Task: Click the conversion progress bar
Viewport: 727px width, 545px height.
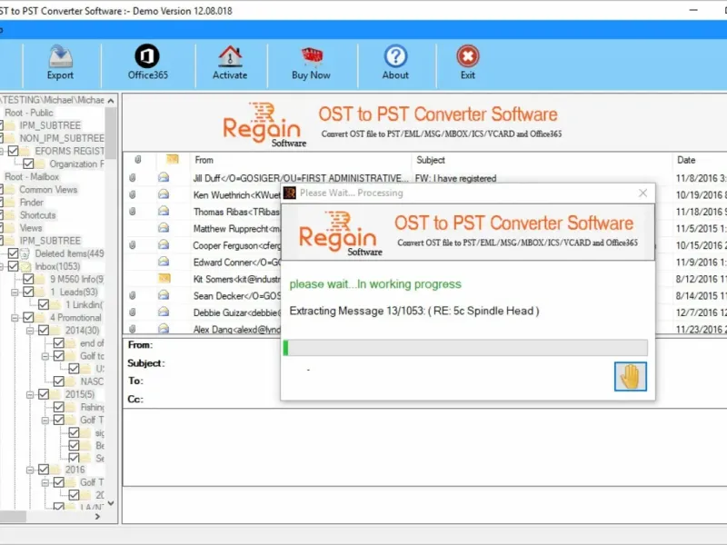Action: click(x=465, y=348)
